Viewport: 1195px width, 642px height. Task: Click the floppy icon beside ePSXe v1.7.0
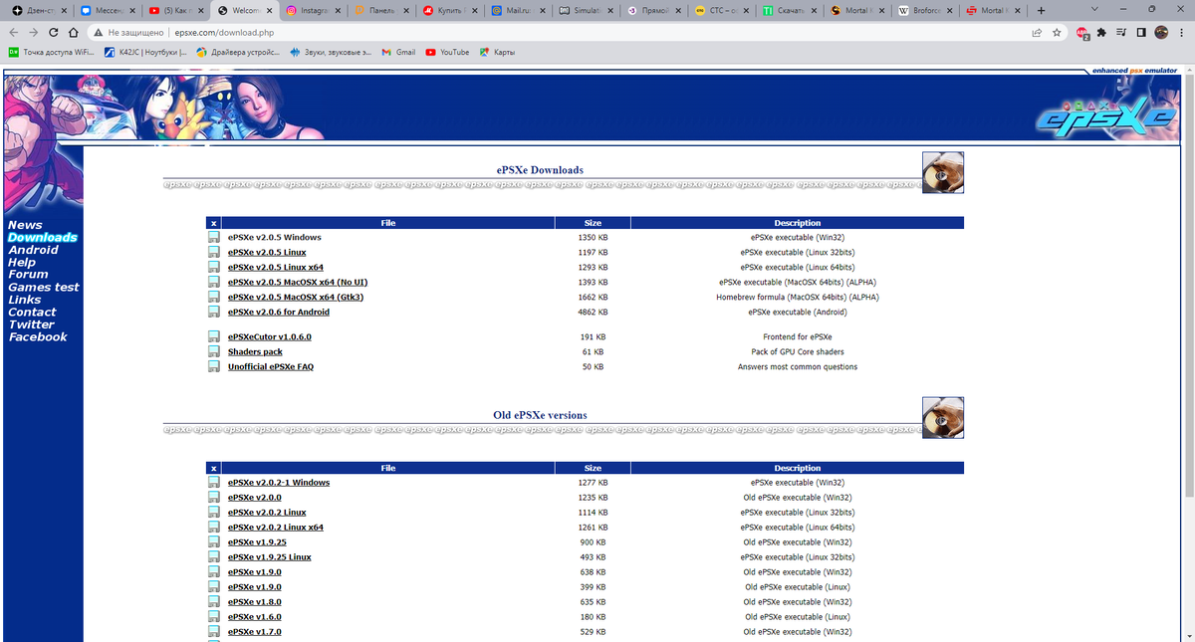coord(213,632)
